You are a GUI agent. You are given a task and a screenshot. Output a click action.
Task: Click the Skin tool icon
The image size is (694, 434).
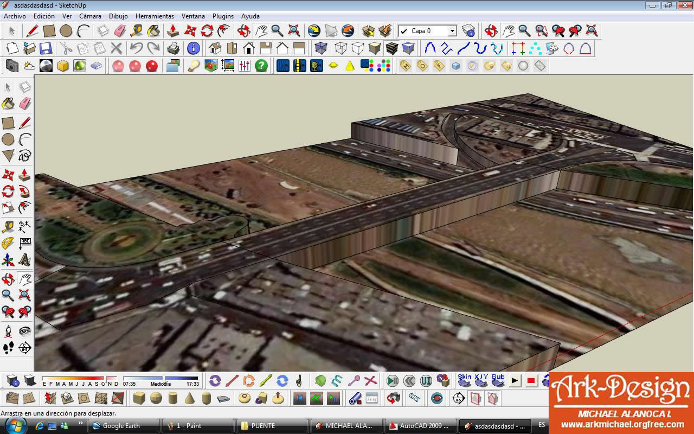465,380
